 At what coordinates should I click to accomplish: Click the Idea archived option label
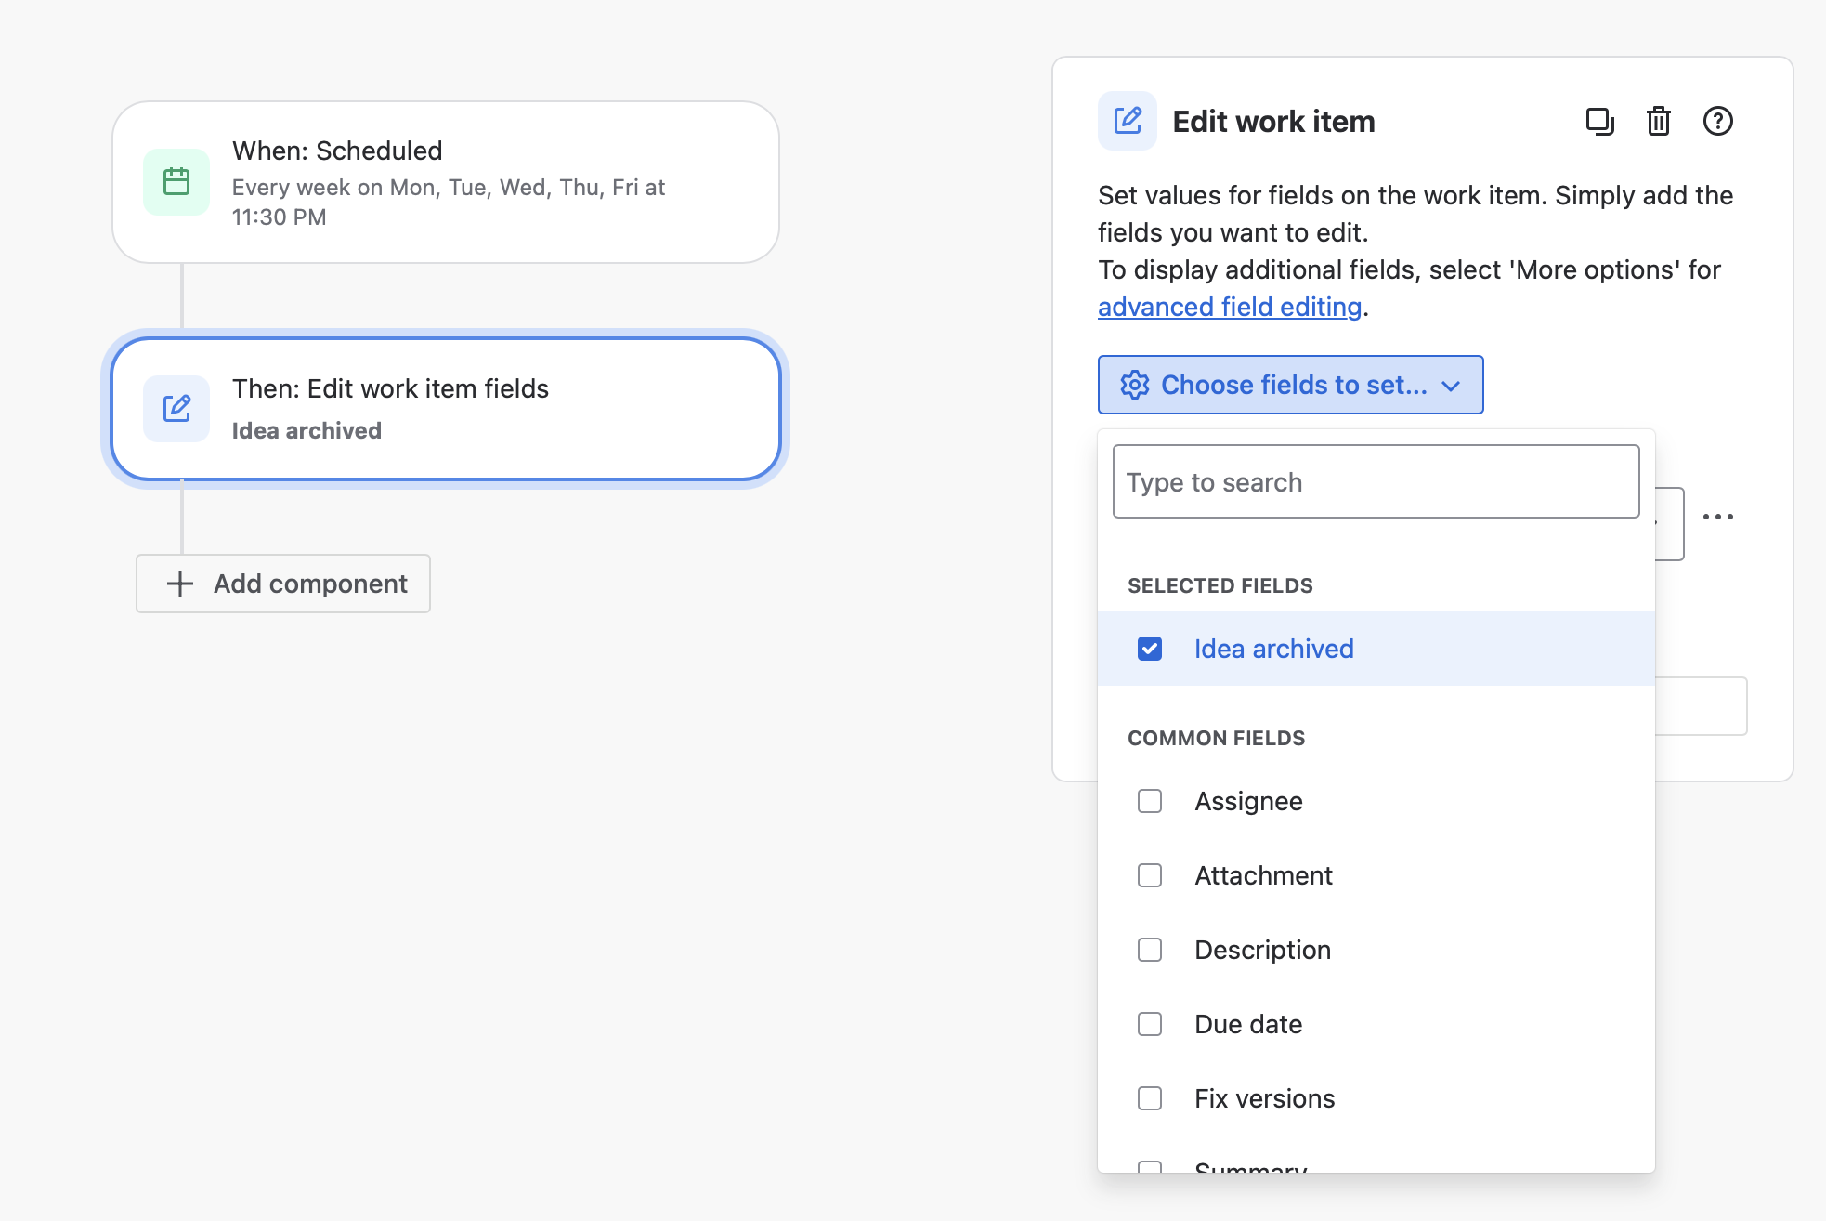(1273, 649)
